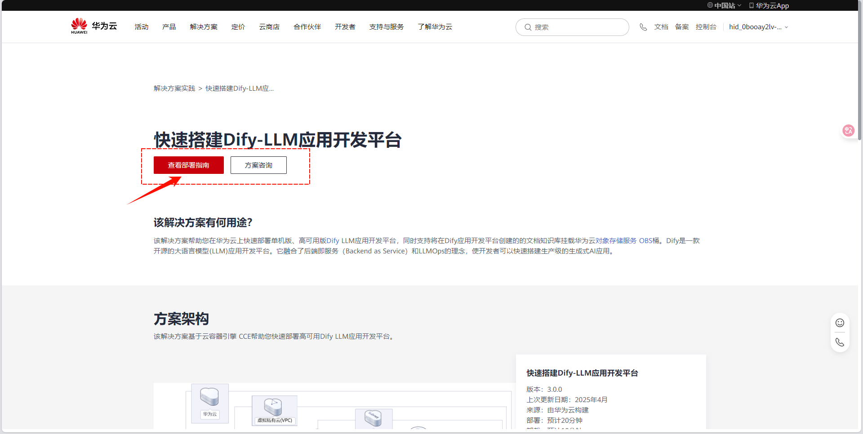
Task: Click the search magnifier icon
Action: pos(528,27)
